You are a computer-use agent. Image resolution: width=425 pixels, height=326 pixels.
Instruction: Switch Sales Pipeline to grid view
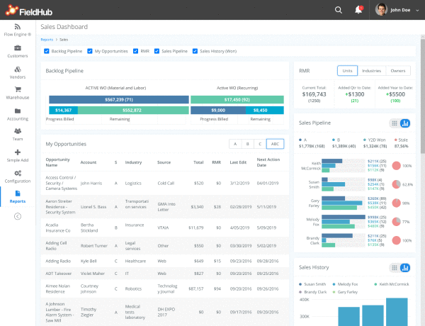pyautogui.click(x=394, y=123)
